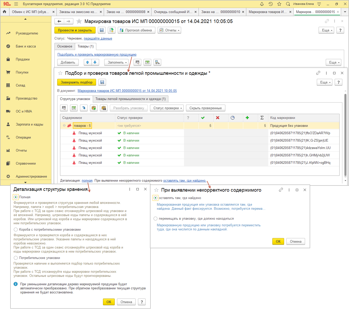Confirm OK in Детализация структуры хранения dialog
This screenshot has width=349, height=310.
109,302
